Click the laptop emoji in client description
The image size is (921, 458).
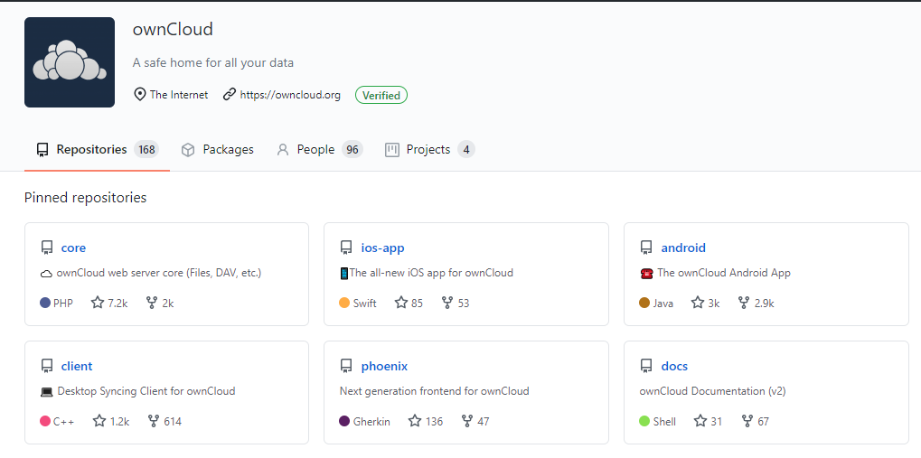tap(47, 392)
